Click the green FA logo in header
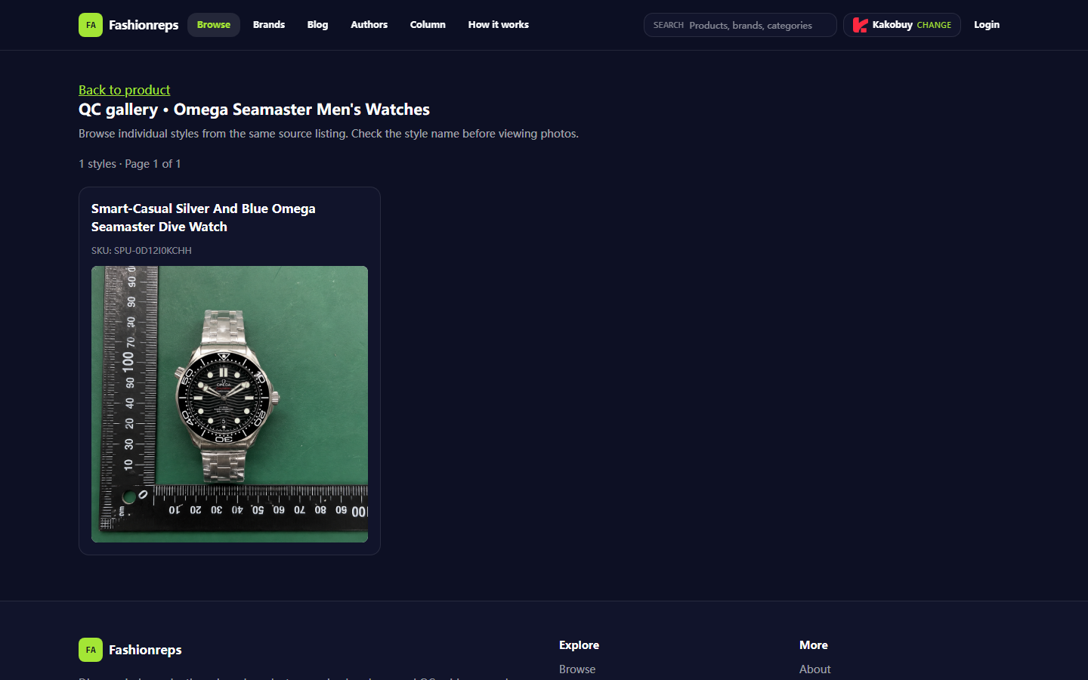This screenshot has height=680, width=1088. point(91,25)
